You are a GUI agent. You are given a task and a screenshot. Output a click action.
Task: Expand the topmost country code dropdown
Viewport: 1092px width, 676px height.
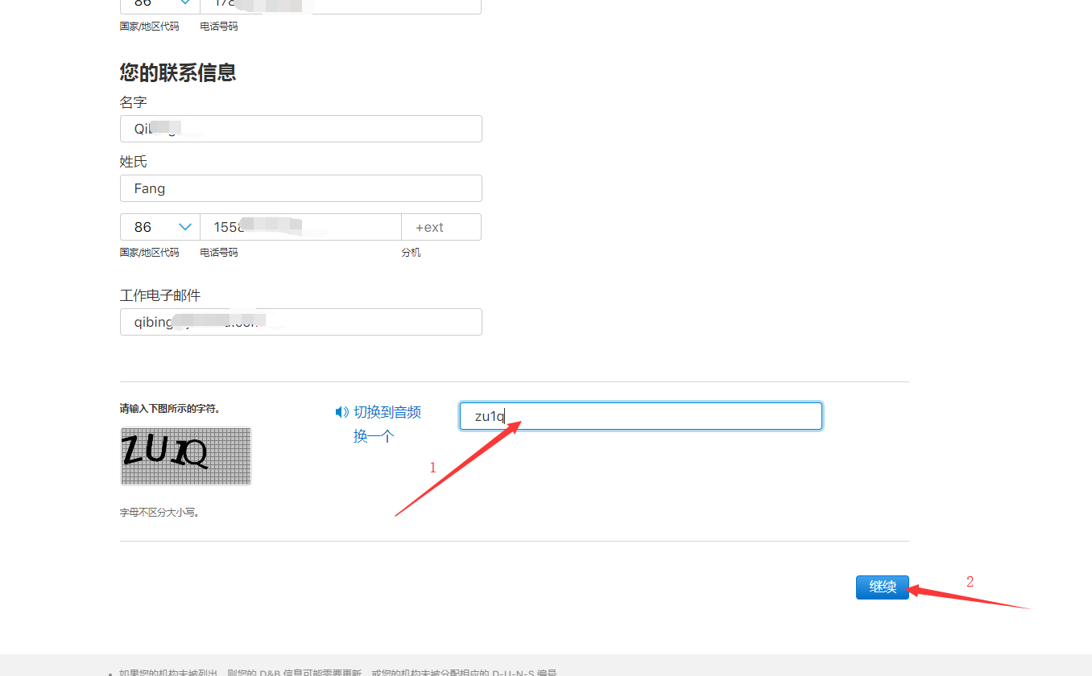(x=160, y=4)
